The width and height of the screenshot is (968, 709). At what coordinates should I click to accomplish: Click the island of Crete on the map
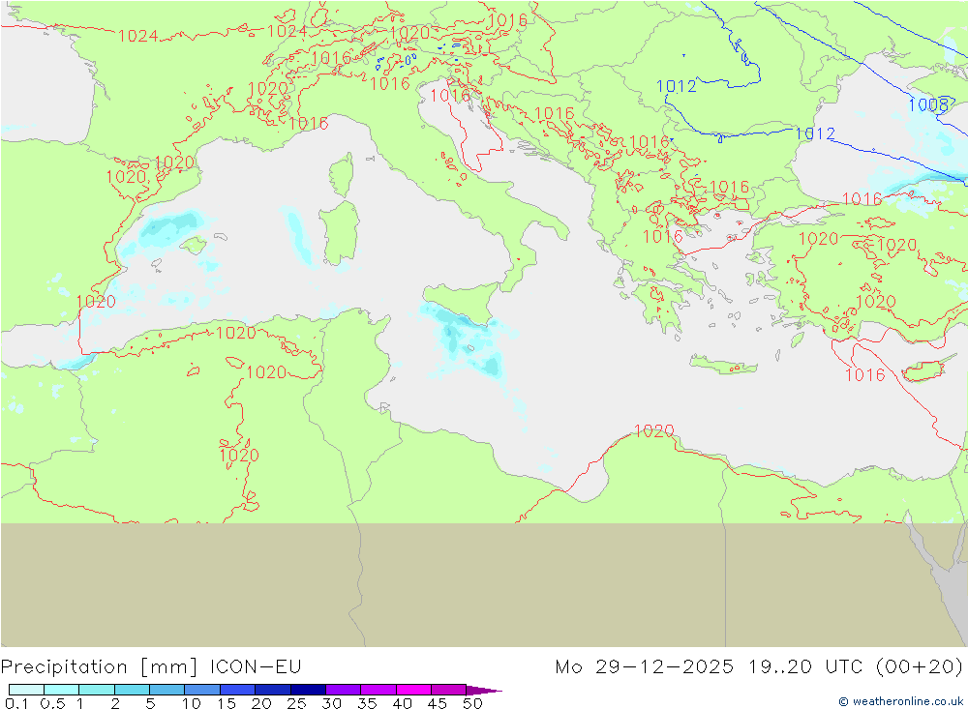(723, 365)
